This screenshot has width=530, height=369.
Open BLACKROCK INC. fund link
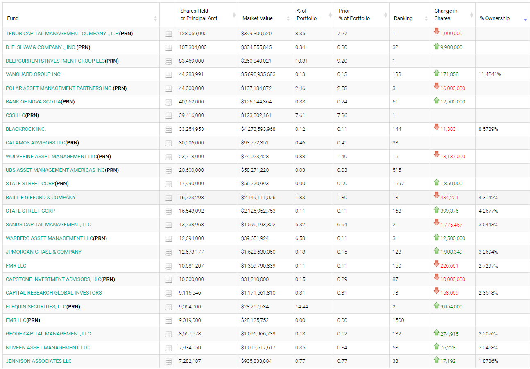pyautogui.click(x=26, y=129)
